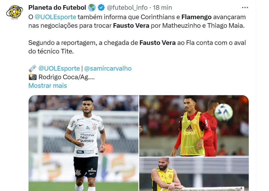Open the @UOLEsporte link beside newspaper emoji
This screenshot has height=191, width=269.
click(x=59, y=68)
